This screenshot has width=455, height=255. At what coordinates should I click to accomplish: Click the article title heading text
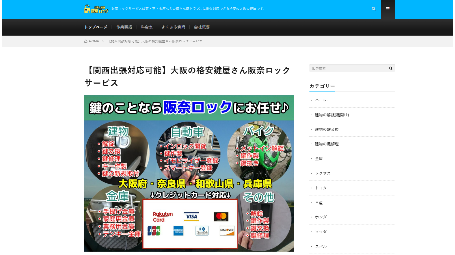click(187, 77)
